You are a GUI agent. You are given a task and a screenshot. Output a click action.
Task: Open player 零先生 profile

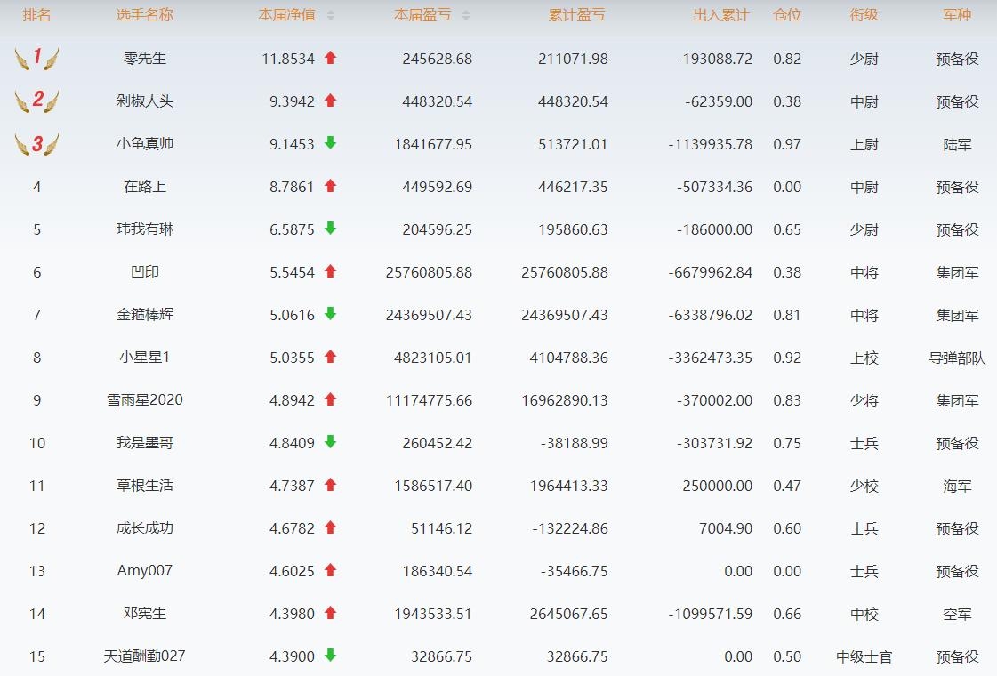[x=144, y=59]
